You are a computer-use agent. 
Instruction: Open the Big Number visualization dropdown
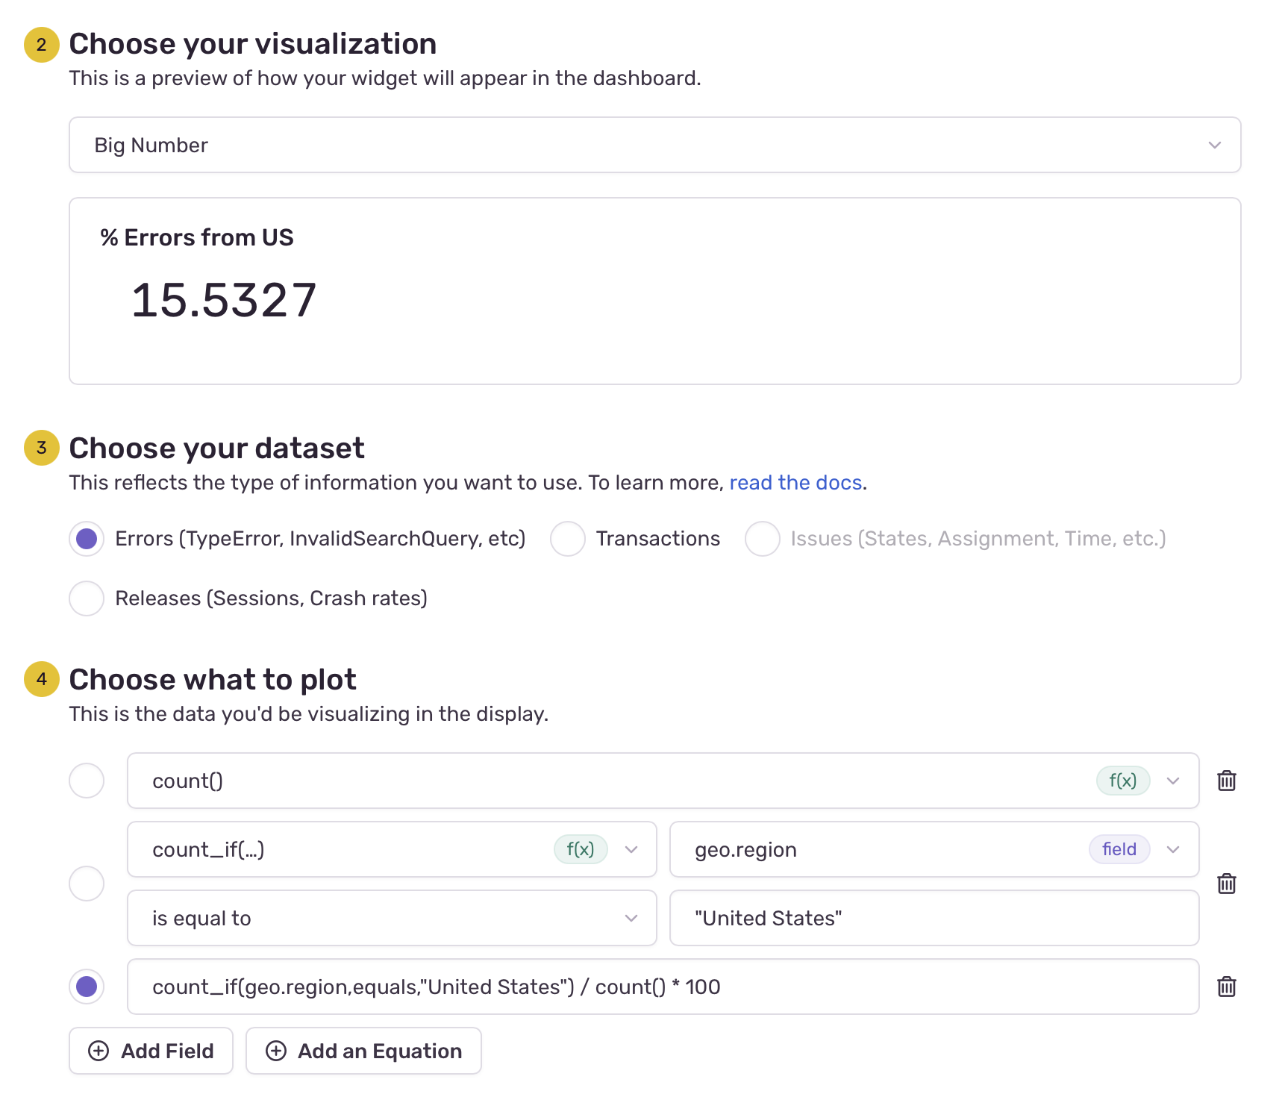654,145
